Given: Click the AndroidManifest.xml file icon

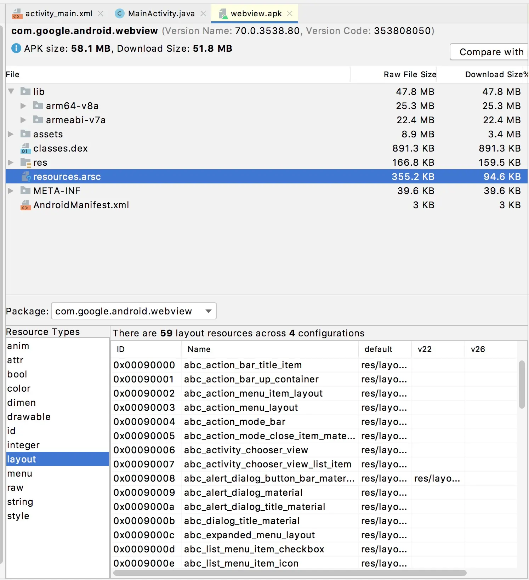Looking at the screenshot, I should pos(25,205).
